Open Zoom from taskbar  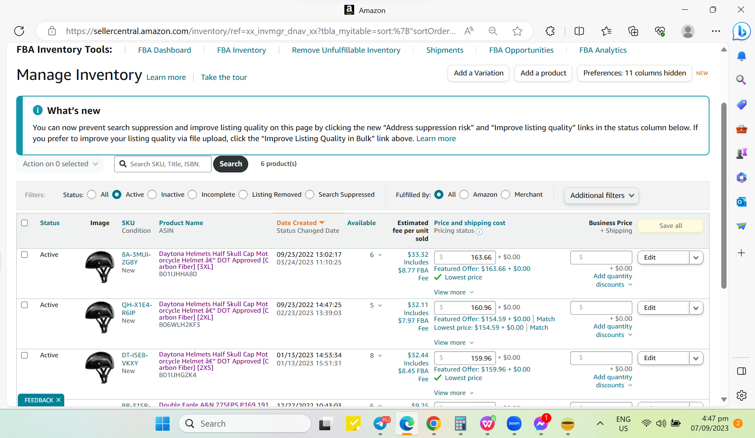[x=514, y=424]
